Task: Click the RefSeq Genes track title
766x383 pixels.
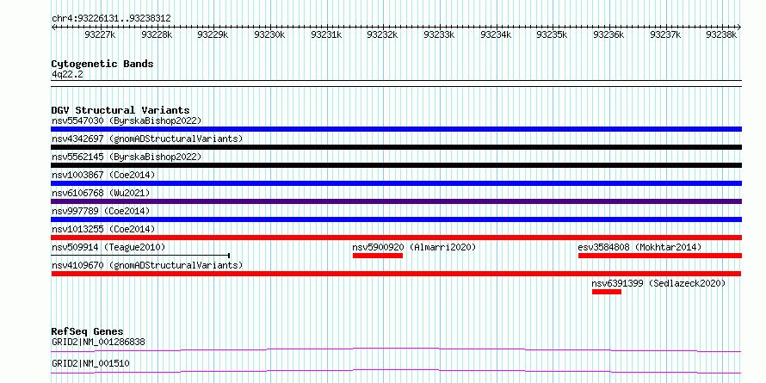Action: pos(88,331)
